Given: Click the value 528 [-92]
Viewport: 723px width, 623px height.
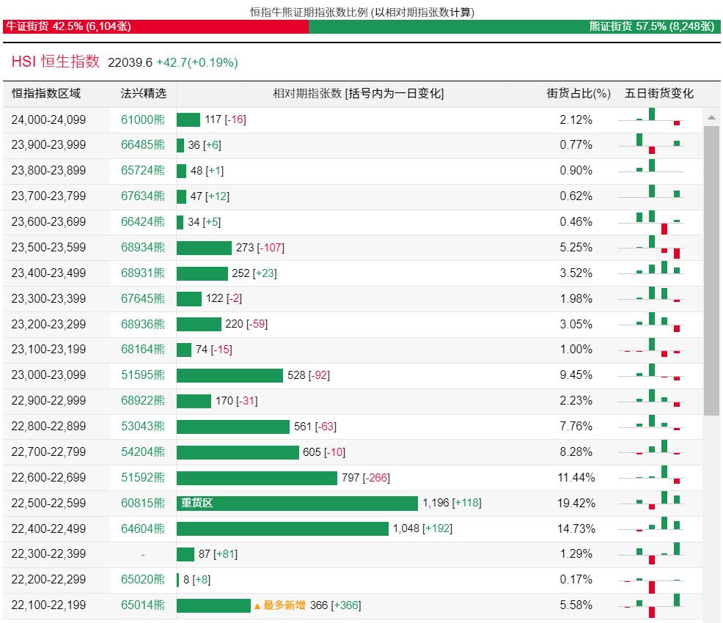Looking at the screenshot, I should [x=309, y=375].
